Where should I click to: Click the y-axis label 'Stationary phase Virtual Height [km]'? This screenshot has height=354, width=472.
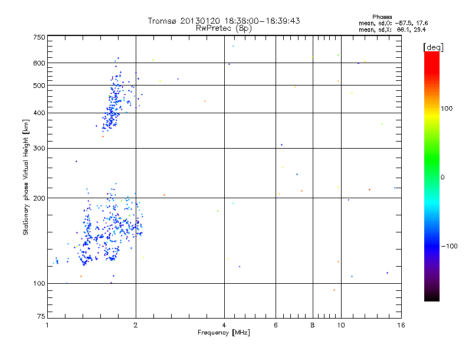pyautogui.click(x=26, y=177)
